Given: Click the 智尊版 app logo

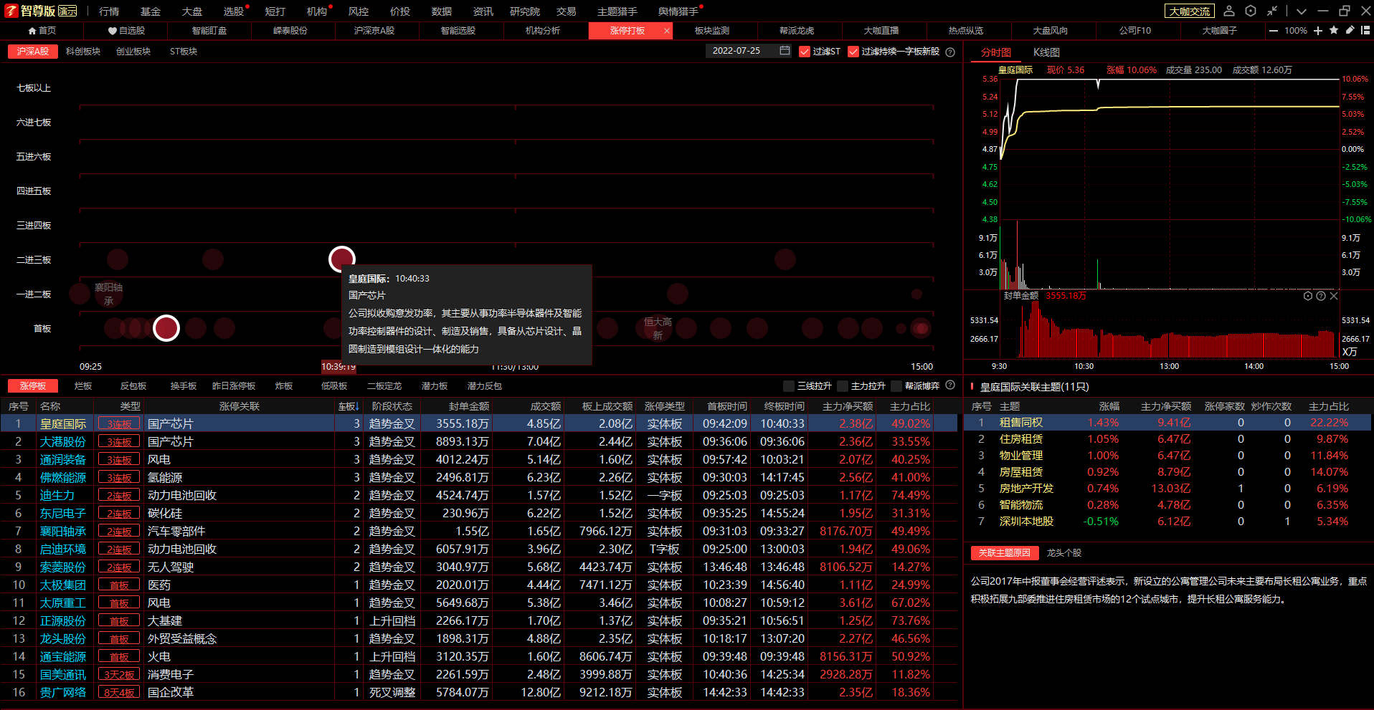Looking at the screenshot, I should [42, 11].
